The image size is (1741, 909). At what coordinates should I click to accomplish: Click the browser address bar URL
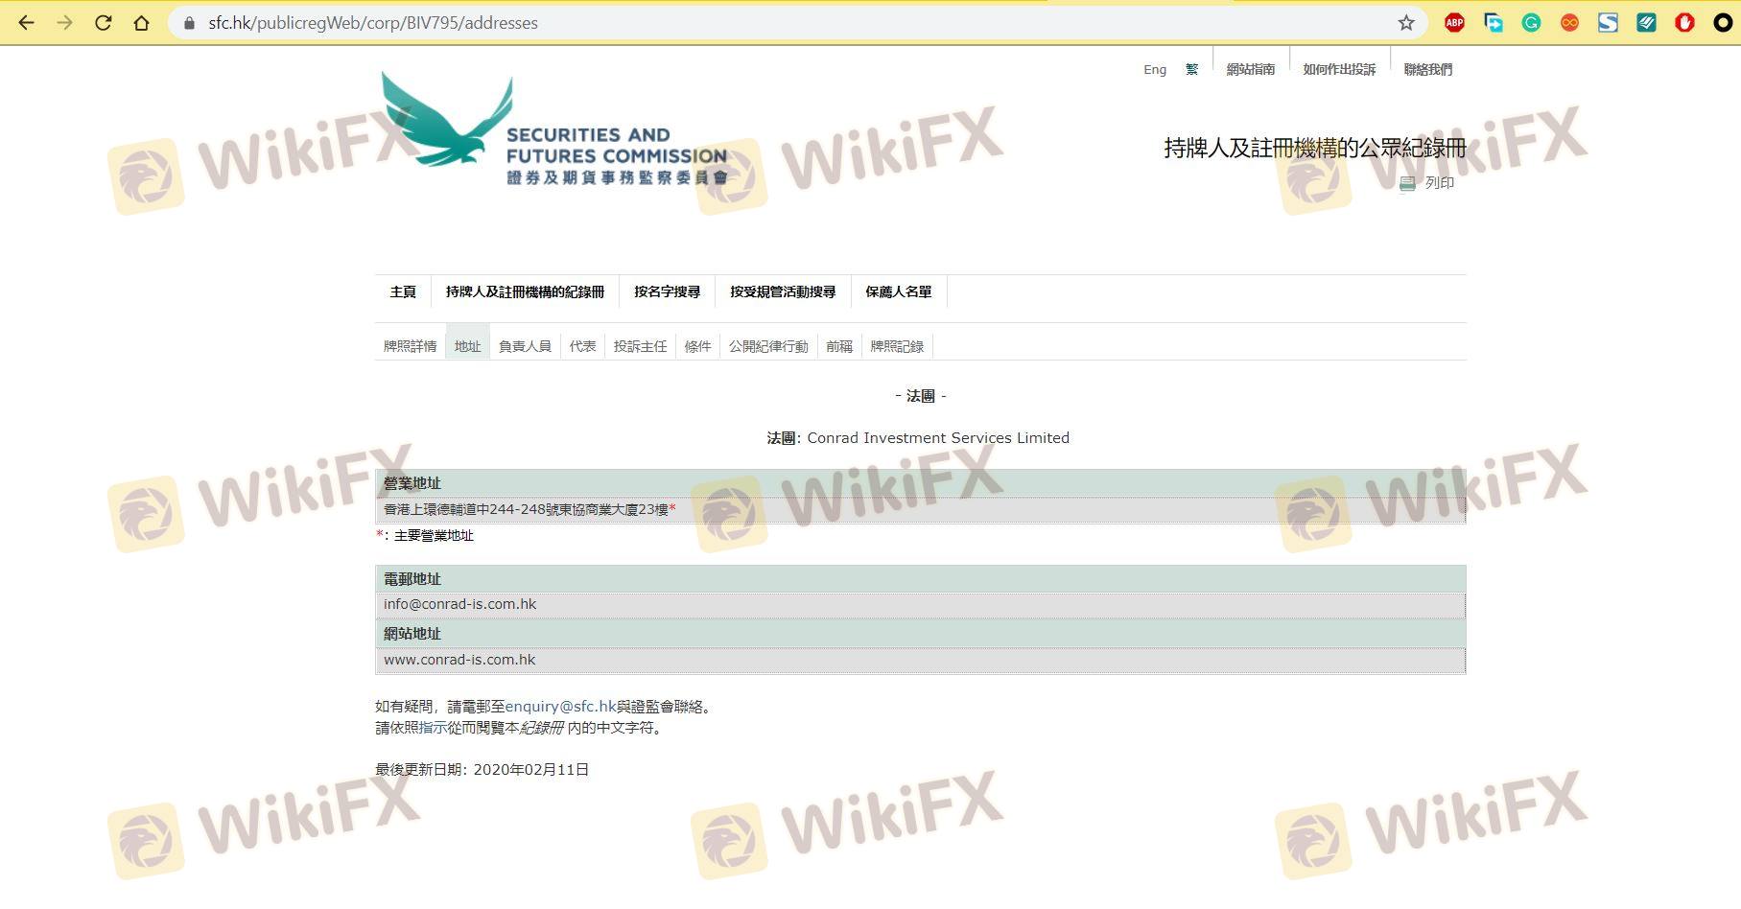pyautogui.click(x=372, y=23)
